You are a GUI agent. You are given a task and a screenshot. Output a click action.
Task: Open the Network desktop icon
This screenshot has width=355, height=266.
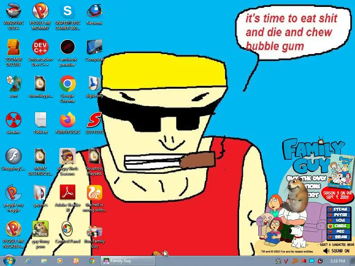tap(94, 14)
